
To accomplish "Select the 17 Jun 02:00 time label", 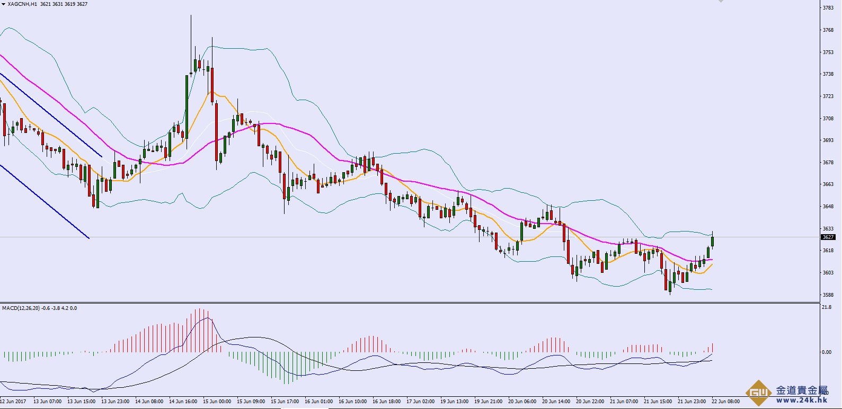I will coord(420,402).
